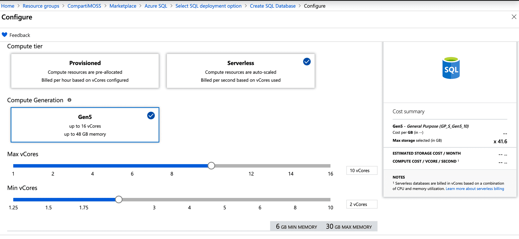Open the Marketplace breadcrumb link
The height and width of the screenshot is (239, 519).
(123, 6)
